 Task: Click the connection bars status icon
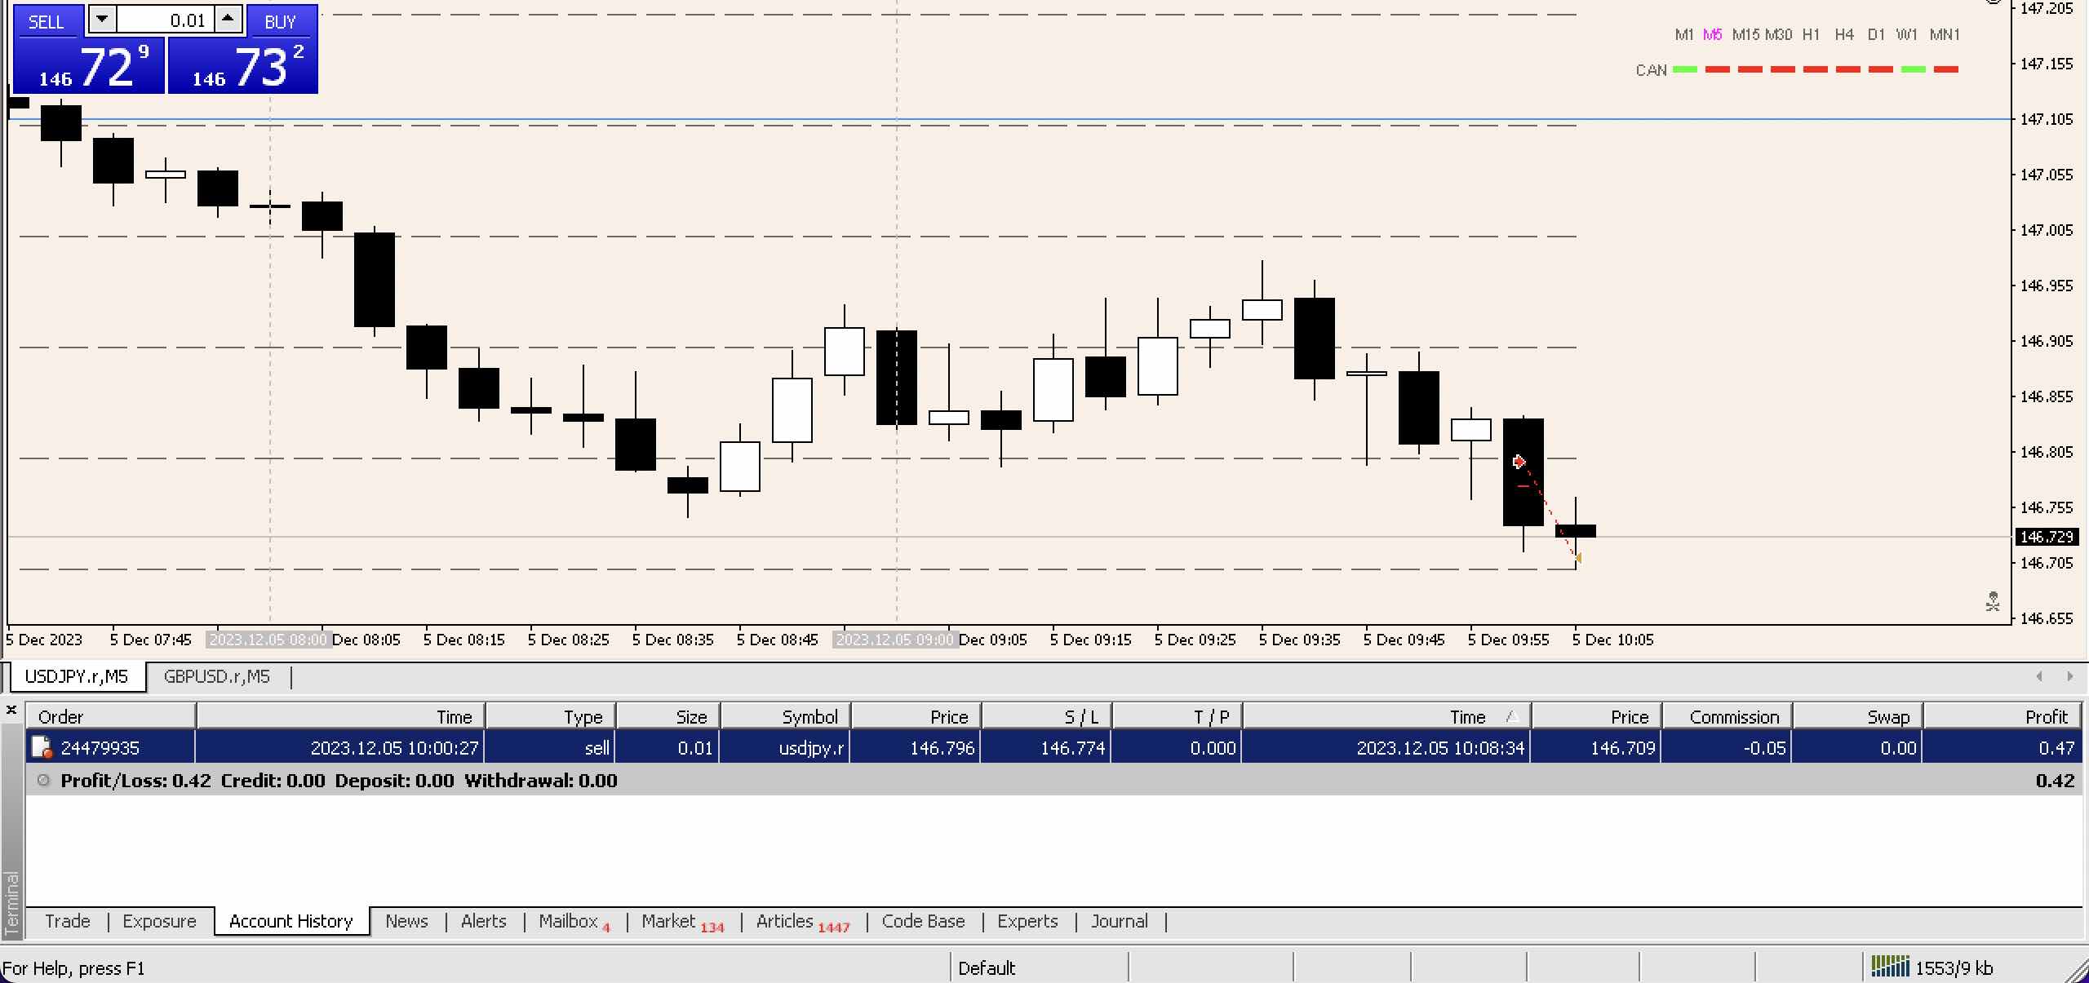[x=1890, y=968]
